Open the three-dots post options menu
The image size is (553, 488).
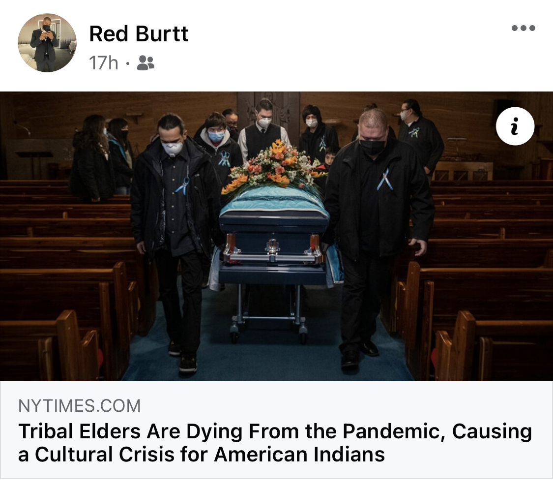click(524, 28)
